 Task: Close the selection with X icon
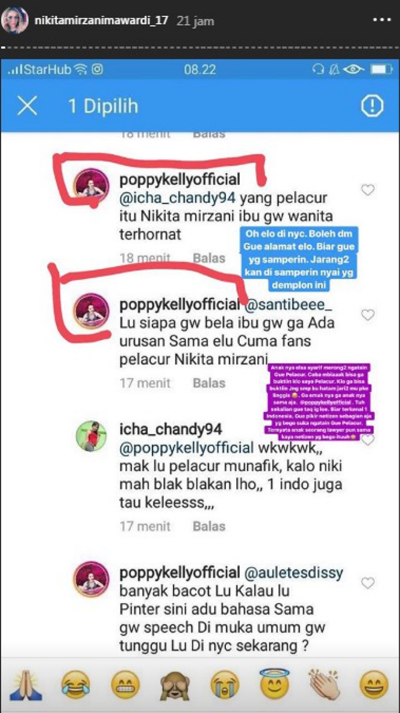click(x=27, y=106)
